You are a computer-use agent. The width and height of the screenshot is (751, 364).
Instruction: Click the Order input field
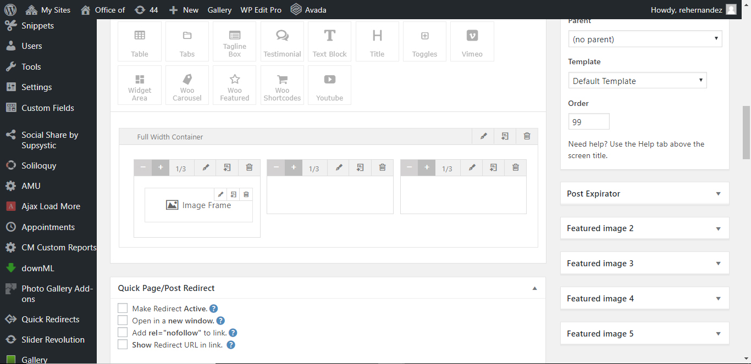point(589,122)
